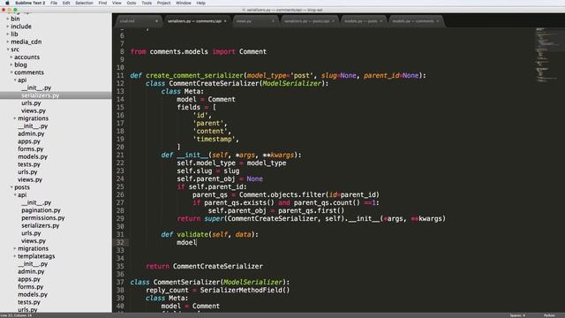Image resolution: width=565 pixels, height=318 pixels.
Task: Close the models.py — posts tab
Action: (380, 21)
